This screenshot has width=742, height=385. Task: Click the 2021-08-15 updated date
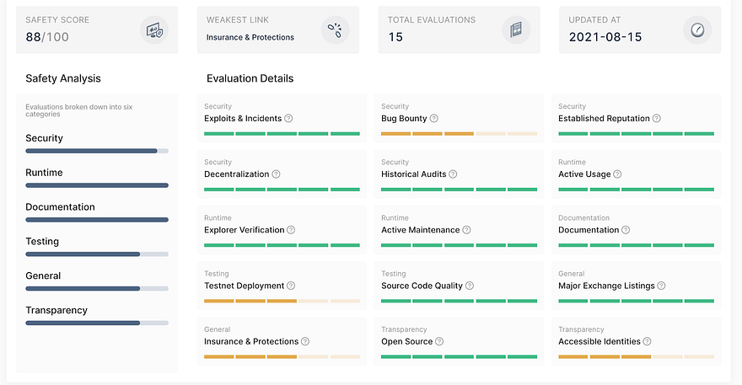pyautogui.click(x=605, y=37)
